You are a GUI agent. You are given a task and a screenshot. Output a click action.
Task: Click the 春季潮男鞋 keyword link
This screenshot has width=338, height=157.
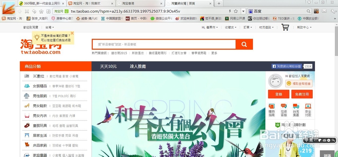[199, 53]
